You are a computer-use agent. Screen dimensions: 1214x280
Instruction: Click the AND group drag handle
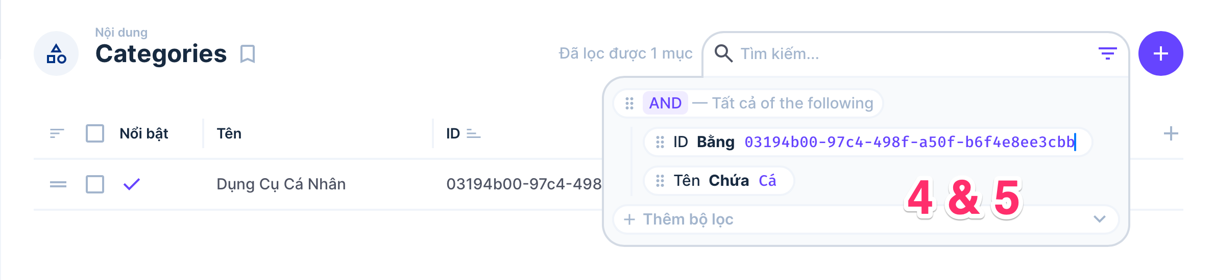pyautogui.click(x=629, y=103)
